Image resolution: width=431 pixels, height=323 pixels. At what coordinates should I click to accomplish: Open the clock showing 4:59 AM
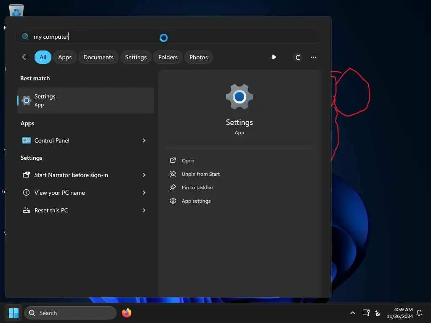pos(400,313)
